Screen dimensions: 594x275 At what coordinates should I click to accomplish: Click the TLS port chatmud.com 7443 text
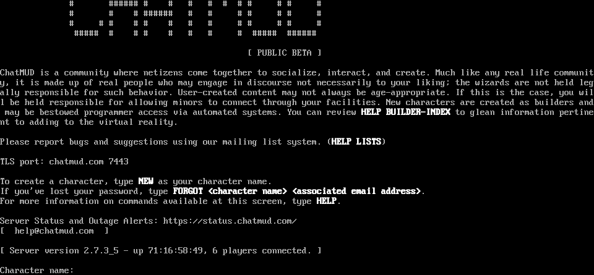tap(64, 161)
